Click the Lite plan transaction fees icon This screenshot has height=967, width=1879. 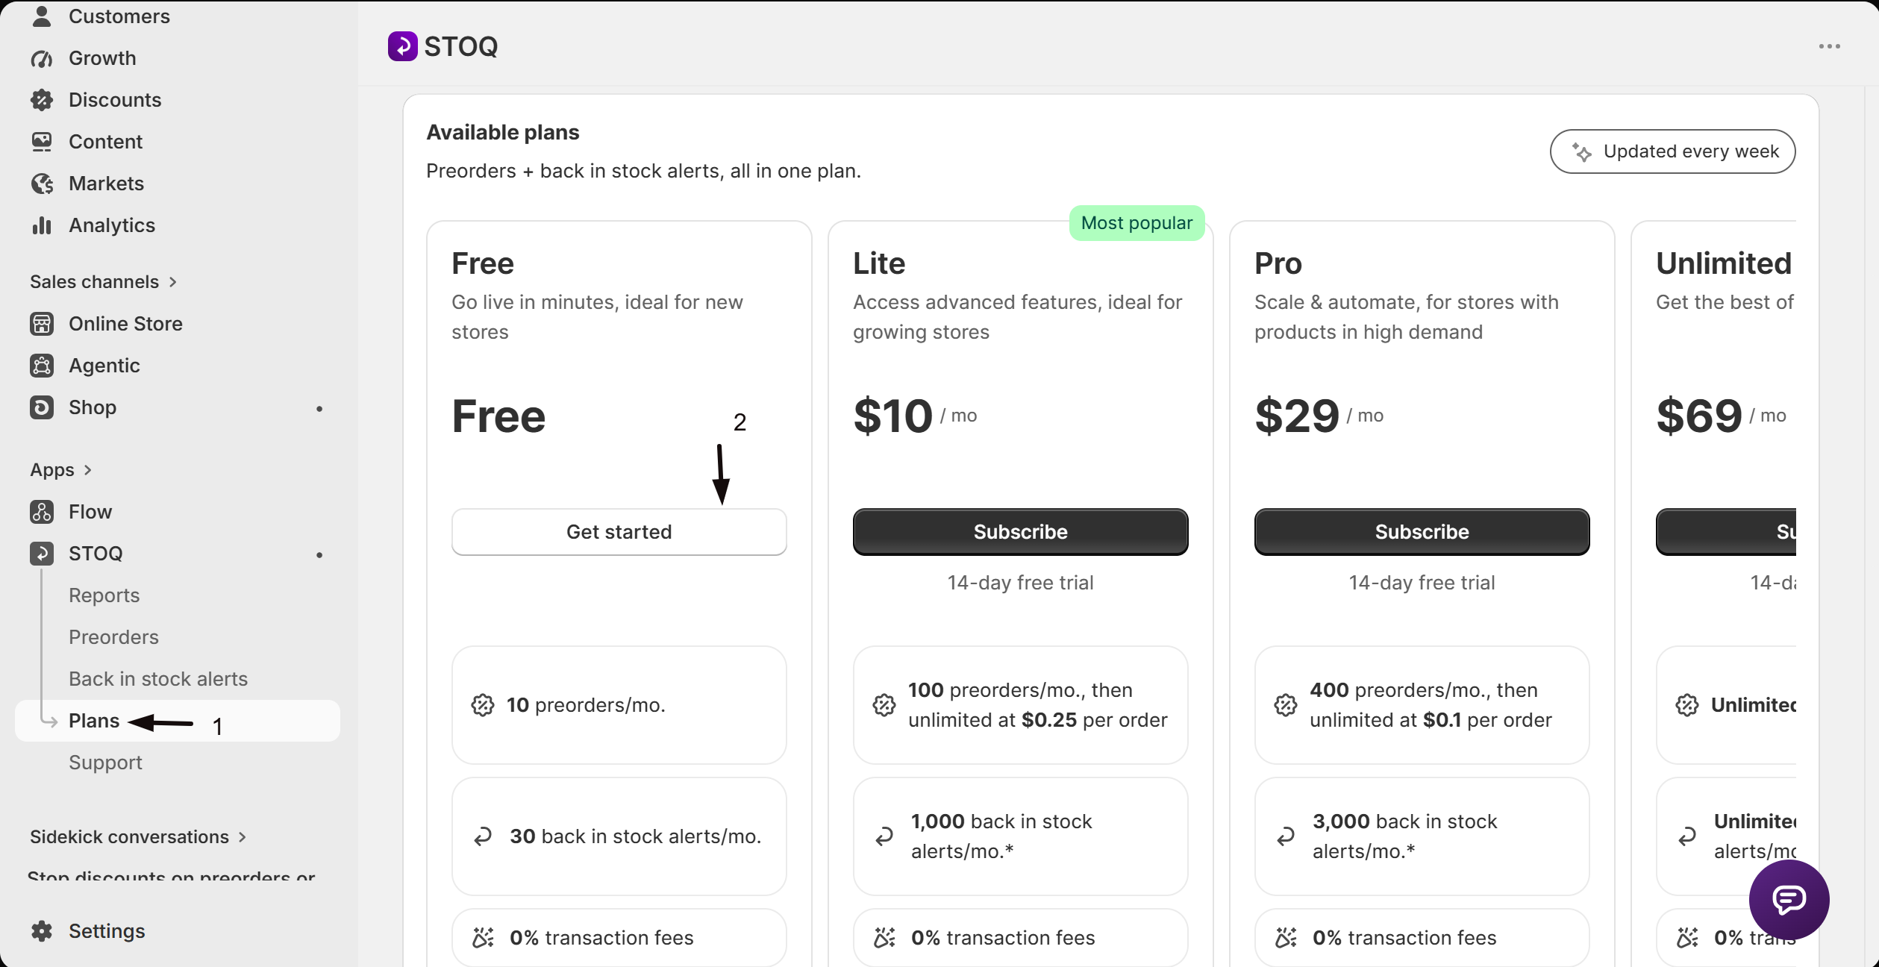coord(884,938)
